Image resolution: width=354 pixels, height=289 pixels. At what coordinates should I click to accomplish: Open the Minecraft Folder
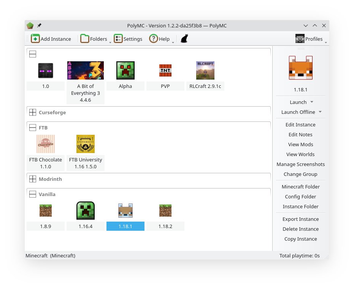point(300,187)
